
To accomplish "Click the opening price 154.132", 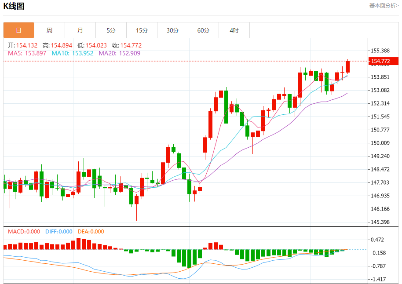I will click(27, 45).
